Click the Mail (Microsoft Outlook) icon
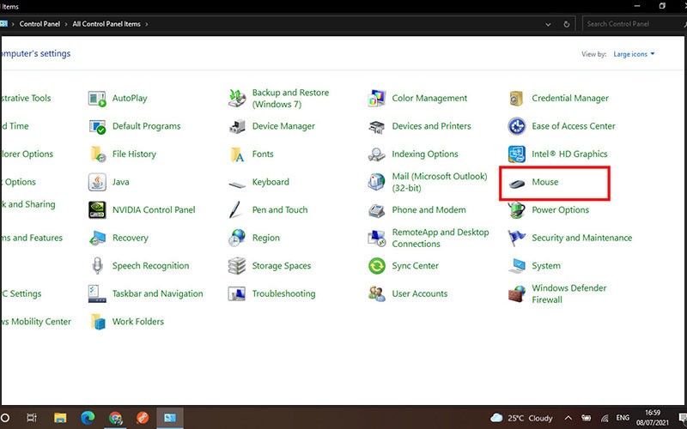 pos(377,182)
